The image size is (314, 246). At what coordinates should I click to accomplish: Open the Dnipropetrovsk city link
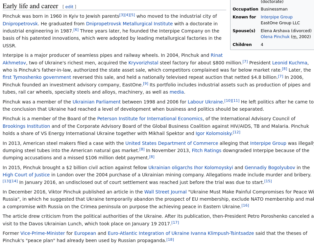(x=20, y=24)
